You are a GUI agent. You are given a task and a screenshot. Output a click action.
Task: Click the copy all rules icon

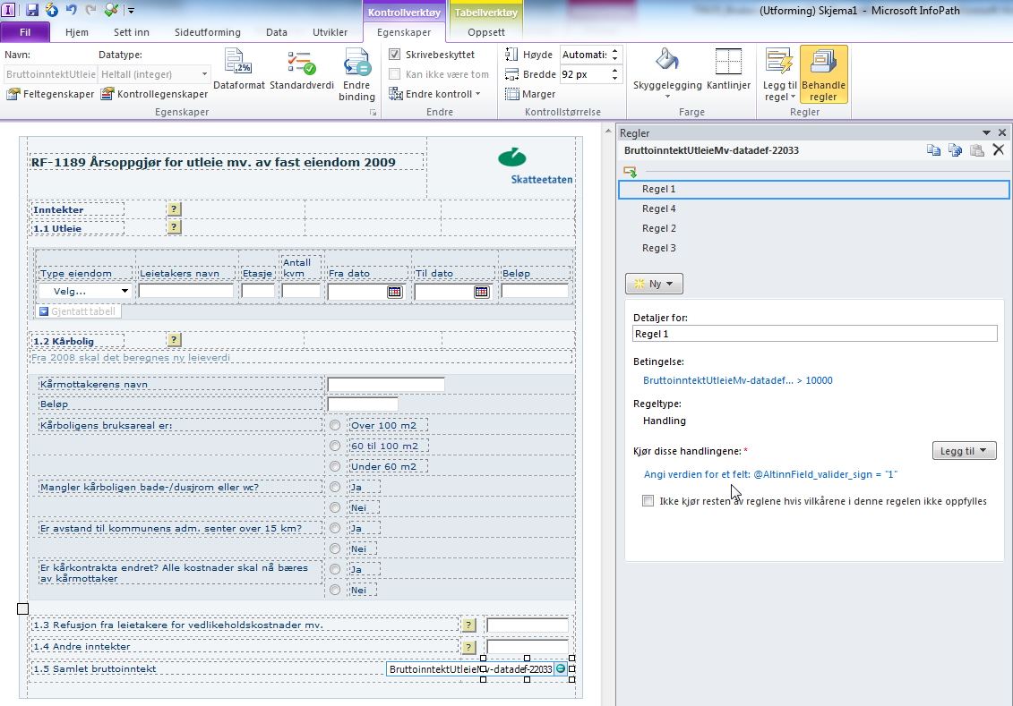click(x=955, y=150)
